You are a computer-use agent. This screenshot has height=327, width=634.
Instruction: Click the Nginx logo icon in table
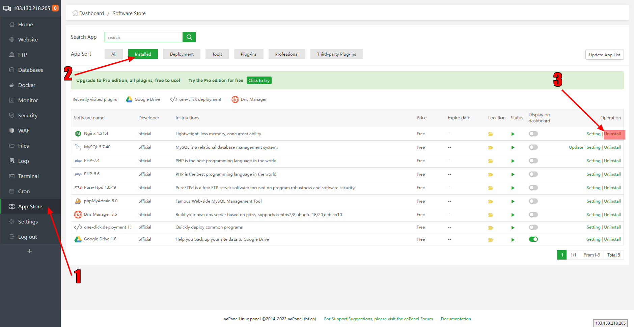pos(78,133)
